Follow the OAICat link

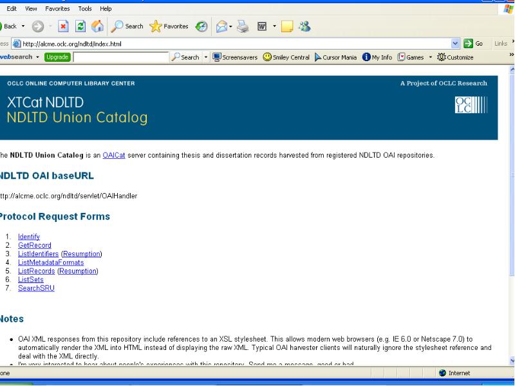(x=114, y=155)
